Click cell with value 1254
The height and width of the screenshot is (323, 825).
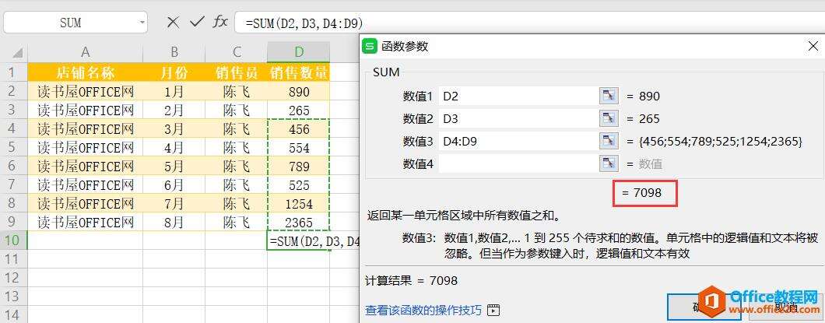tap(299, 204)
